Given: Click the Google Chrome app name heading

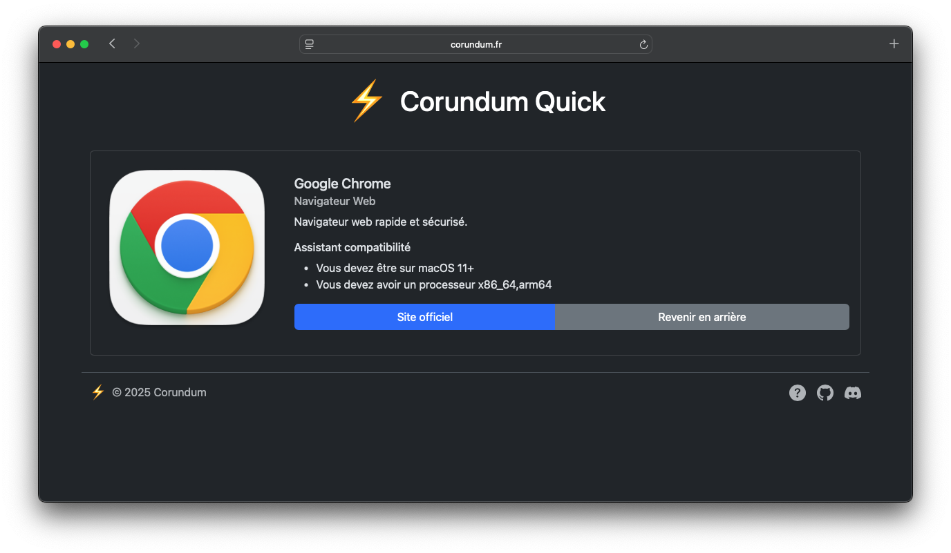Looking at the screenshot, I should click(x=343, y=184).
